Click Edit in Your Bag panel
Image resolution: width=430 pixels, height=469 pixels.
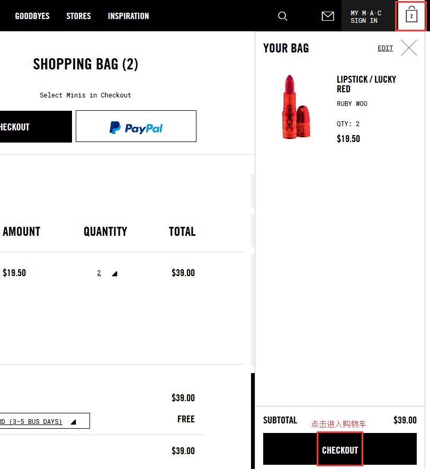385,48
